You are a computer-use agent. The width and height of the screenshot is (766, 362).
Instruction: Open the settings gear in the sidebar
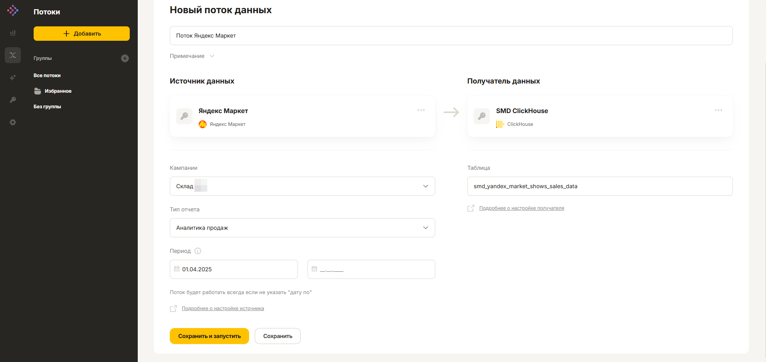coord(13,122)
